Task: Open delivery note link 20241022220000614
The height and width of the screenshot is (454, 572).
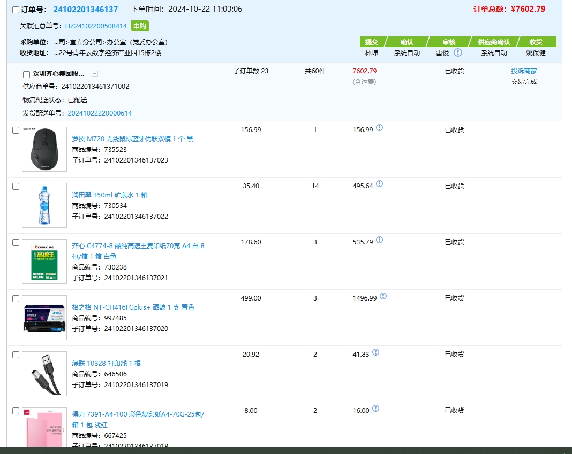Action: [x=100, y=113]
